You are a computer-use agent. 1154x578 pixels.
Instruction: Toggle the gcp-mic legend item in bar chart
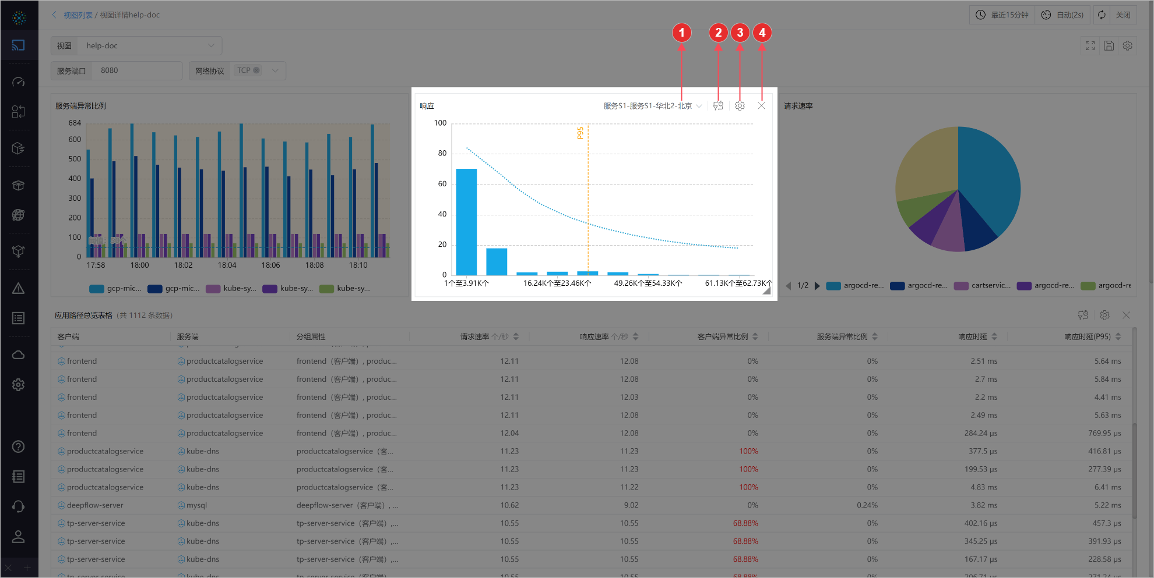click(115, 289)
